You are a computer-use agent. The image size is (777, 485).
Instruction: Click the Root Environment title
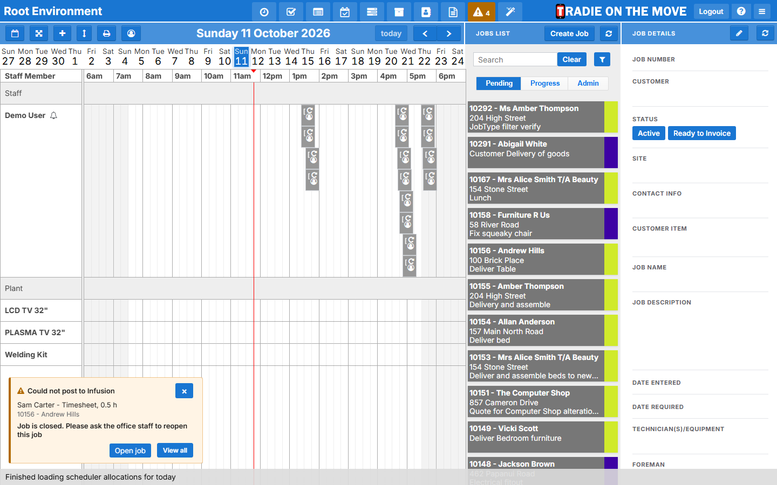[53, 11]
